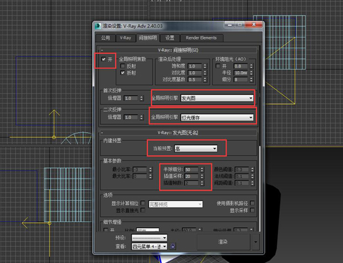Collapse the V-Ray 发光图 rollout header

pyautogui.click(x=177, y=131)
